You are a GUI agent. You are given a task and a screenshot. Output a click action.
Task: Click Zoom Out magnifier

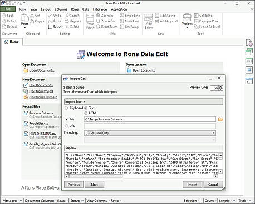pos(98,21)
